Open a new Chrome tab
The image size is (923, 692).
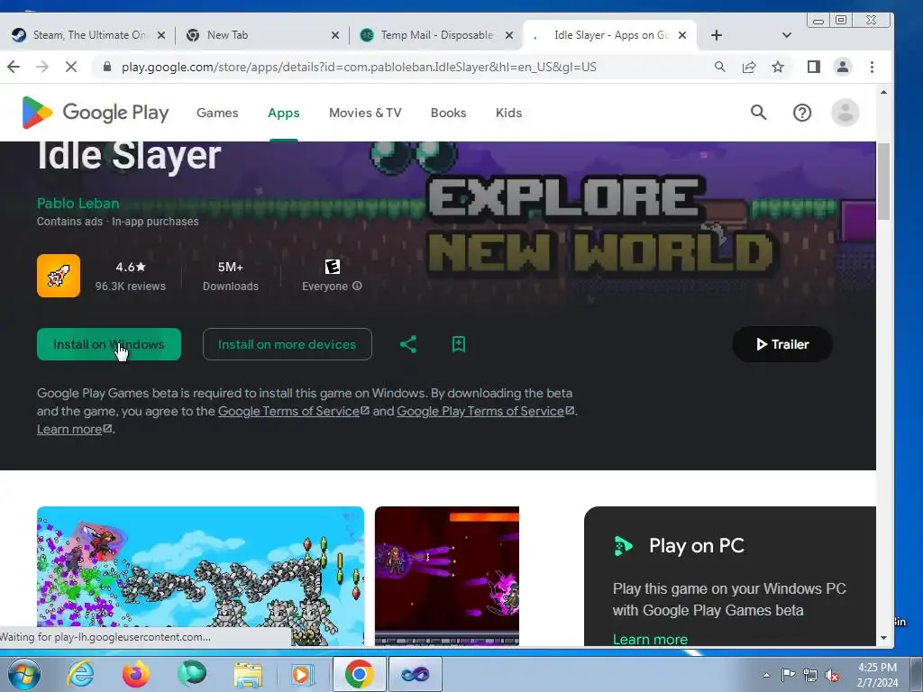(717, 35)
